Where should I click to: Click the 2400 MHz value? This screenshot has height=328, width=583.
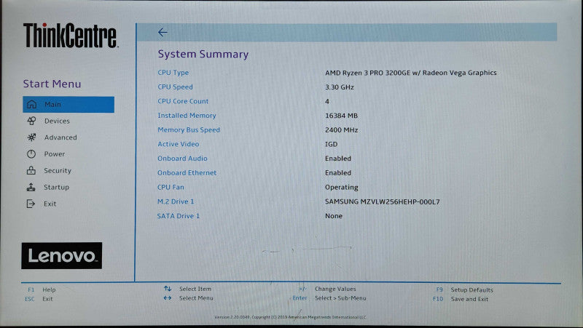pos(341,130)
